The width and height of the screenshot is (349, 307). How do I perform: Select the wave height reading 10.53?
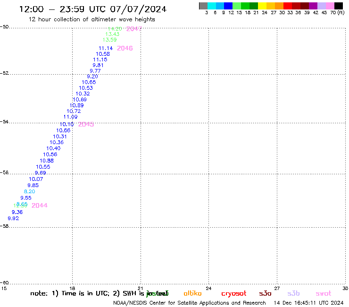pos(86,88)
